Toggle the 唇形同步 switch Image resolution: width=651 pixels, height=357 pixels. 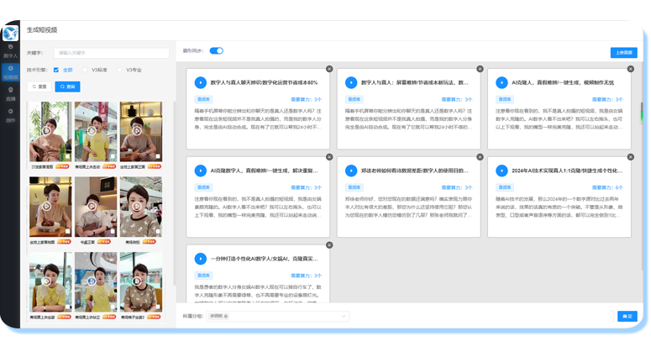[216, 51]
